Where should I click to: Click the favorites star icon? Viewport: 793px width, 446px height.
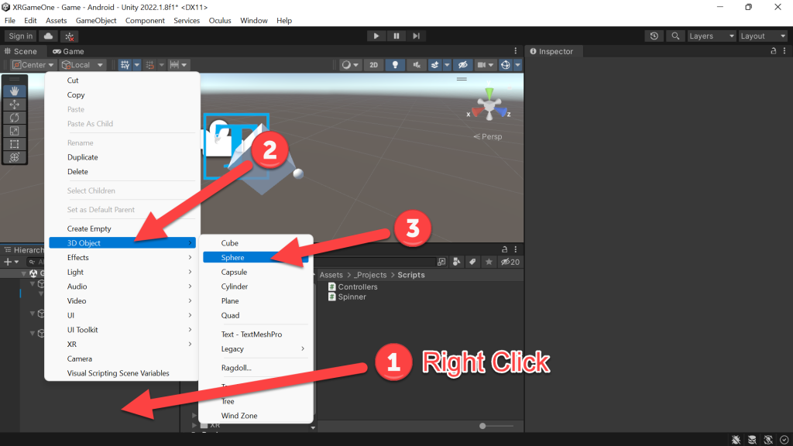[x=489, y=262]
